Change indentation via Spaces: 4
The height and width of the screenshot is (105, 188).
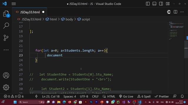click(70, 97)
